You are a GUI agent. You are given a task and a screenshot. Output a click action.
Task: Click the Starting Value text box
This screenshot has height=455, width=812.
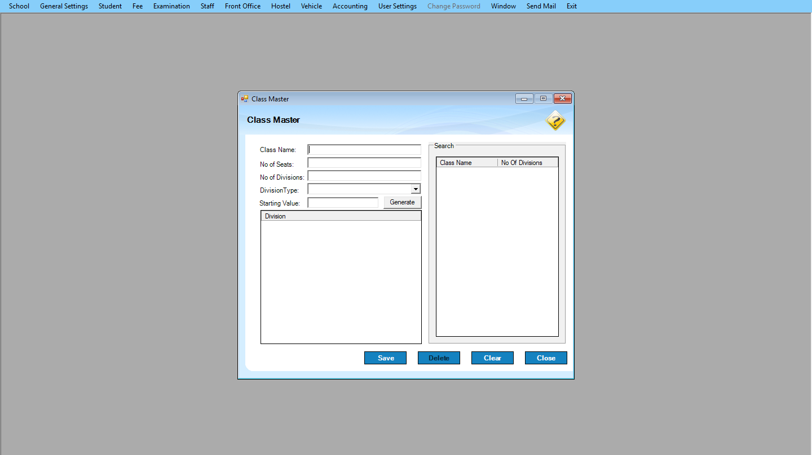(343, 203)
